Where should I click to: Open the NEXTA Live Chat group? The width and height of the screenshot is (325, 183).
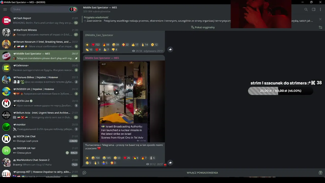[x=40, y=139]
